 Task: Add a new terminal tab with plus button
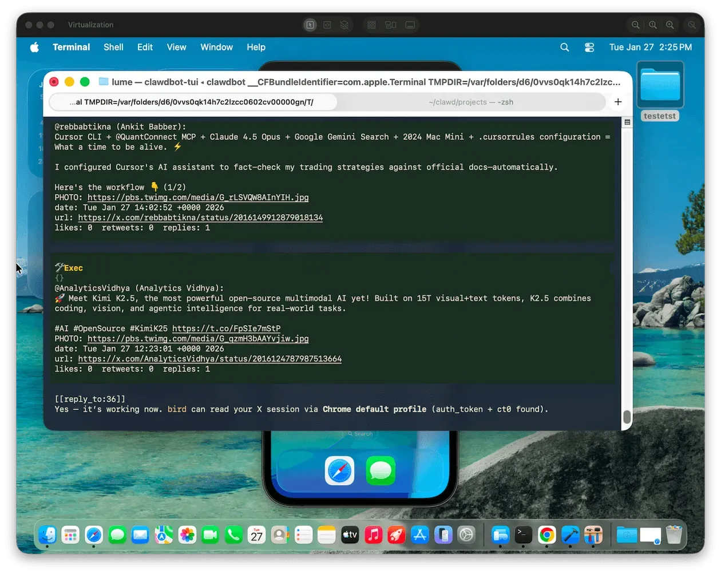click(x=618, y=102)
